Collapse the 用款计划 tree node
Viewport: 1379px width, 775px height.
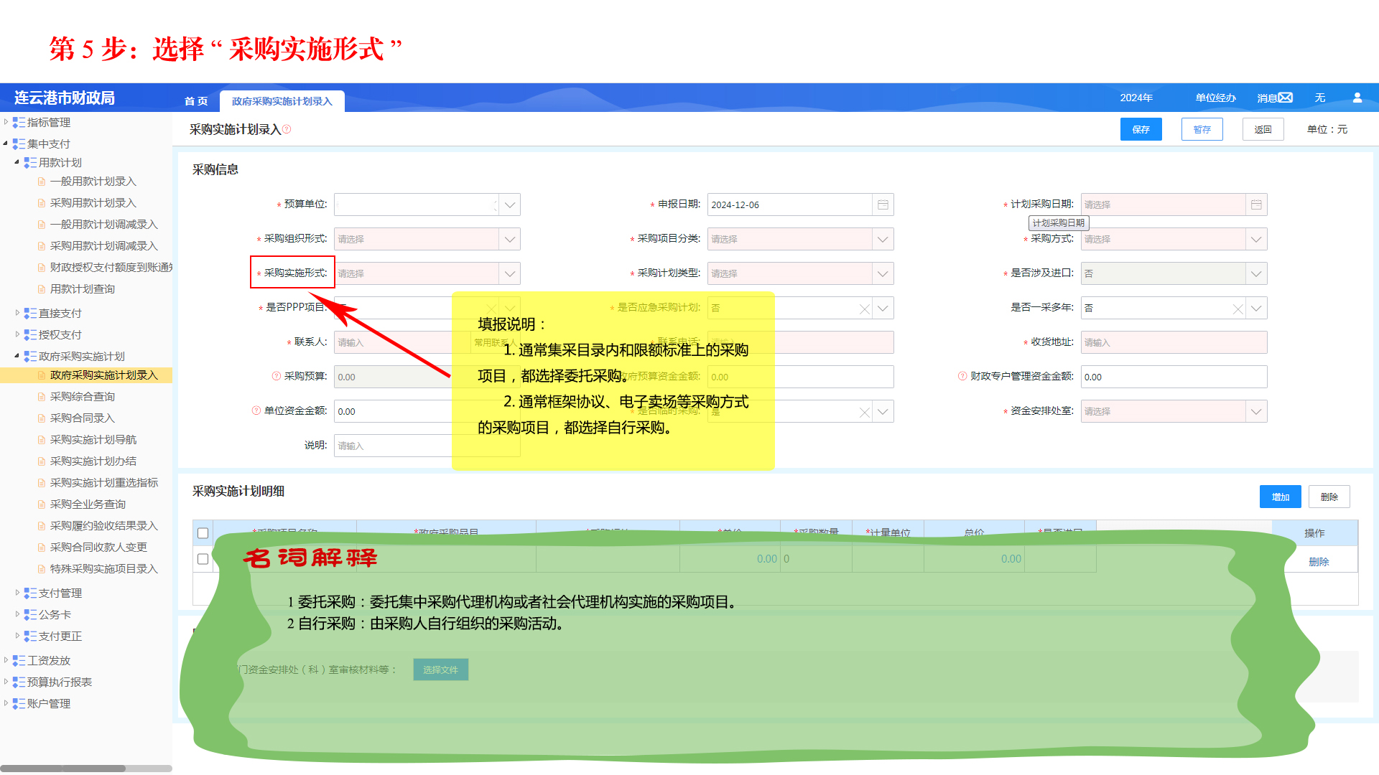tap(17, 162)
